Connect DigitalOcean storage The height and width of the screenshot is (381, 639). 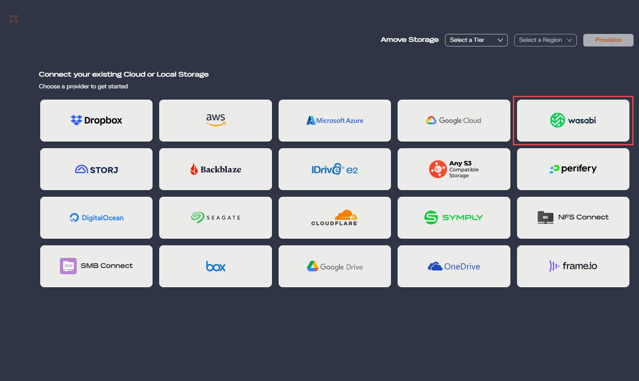(96, 218)
